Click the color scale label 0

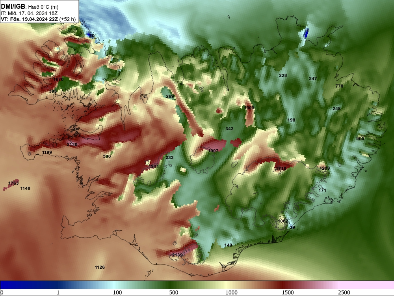[2, 292]
